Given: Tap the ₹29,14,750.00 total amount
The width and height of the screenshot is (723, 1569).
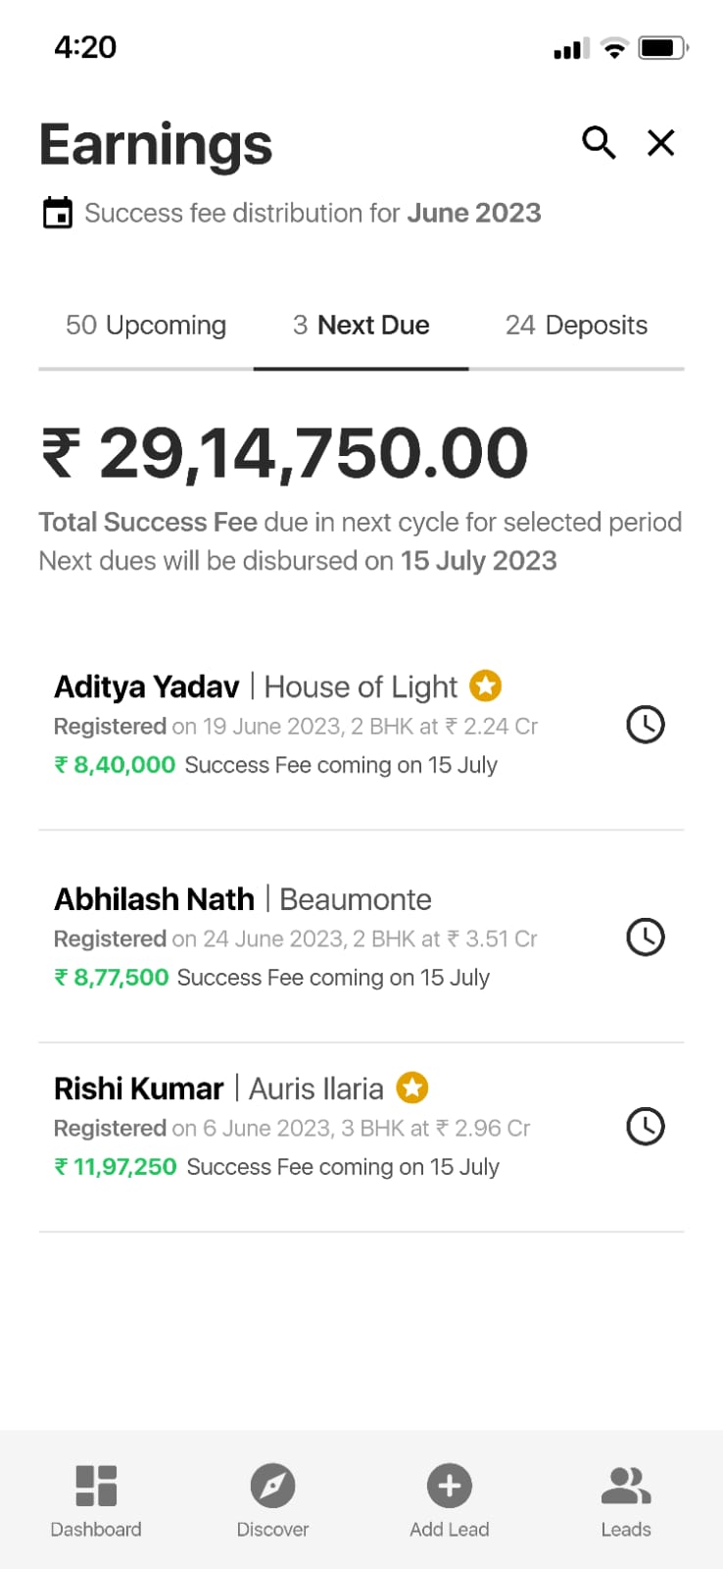Looking at the screenshot, I should (x=284, y=454).
